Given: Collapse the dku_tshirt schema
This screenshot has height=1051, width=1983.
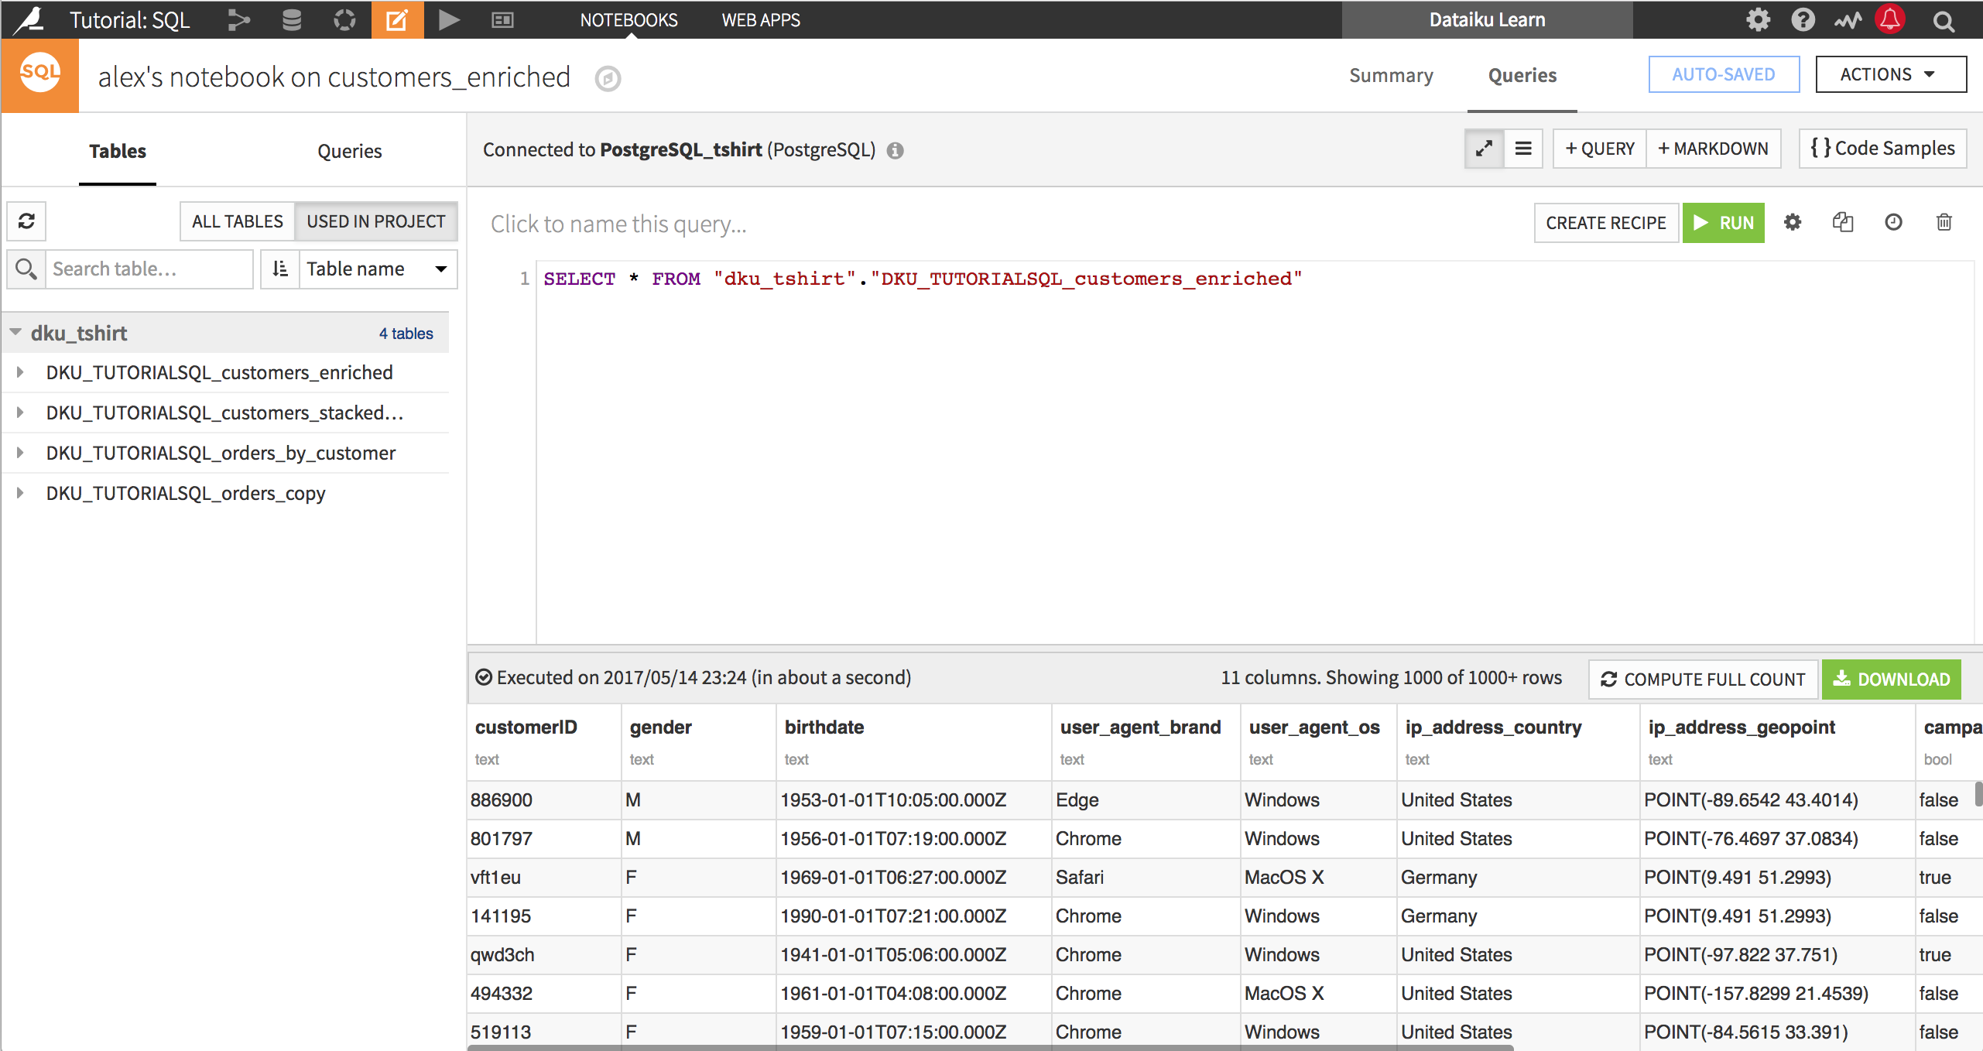Looking at the screenshot, I should point(15,333).
